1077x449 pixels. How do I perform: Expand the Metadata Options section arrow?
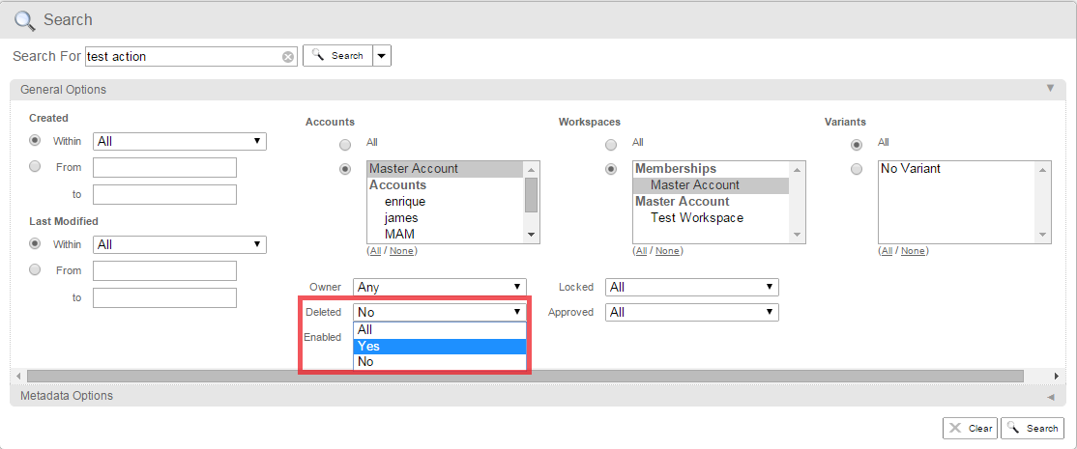[1050, 396]
